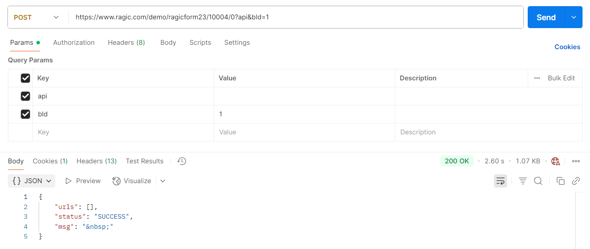Click the Visualize button
This screenshot has width=590, height=249.
(x=132, y=181)
